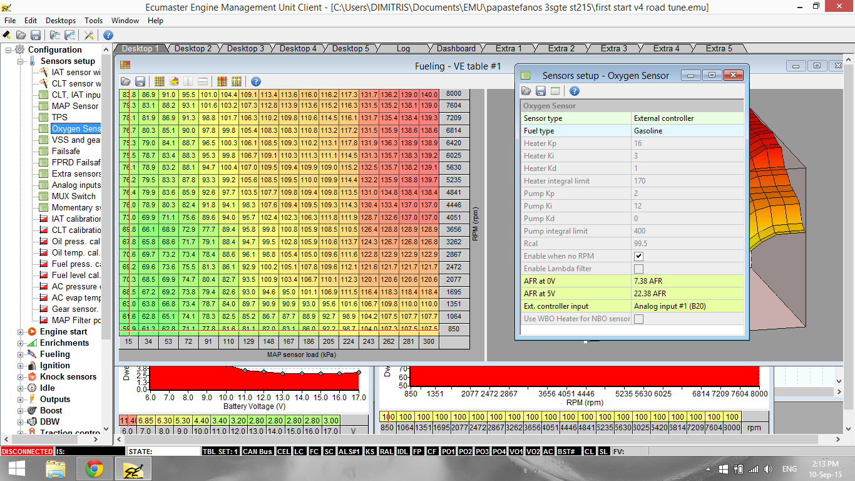Viewport: 855px width, 481px height.
Task: Collapse the Sensors setup tree node
Action: (x=21, y=61)
